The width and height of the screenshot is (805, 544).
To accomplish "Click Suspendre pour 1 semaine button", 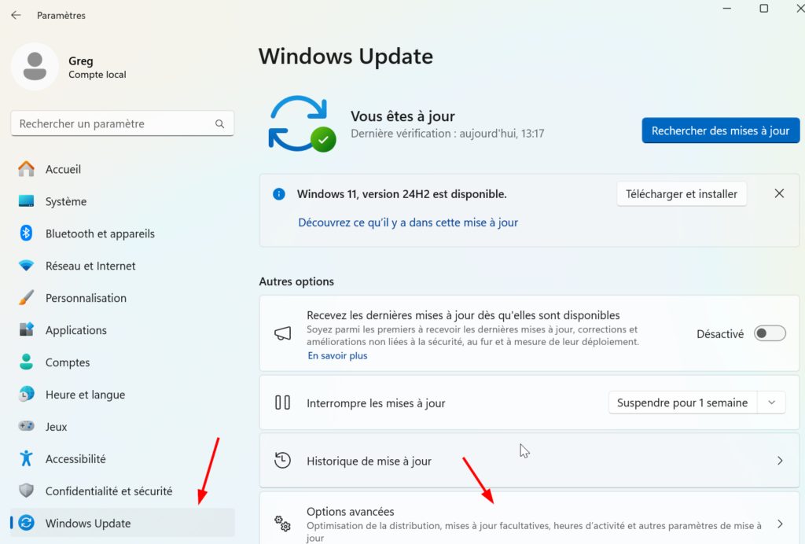I will pos(682,402).
